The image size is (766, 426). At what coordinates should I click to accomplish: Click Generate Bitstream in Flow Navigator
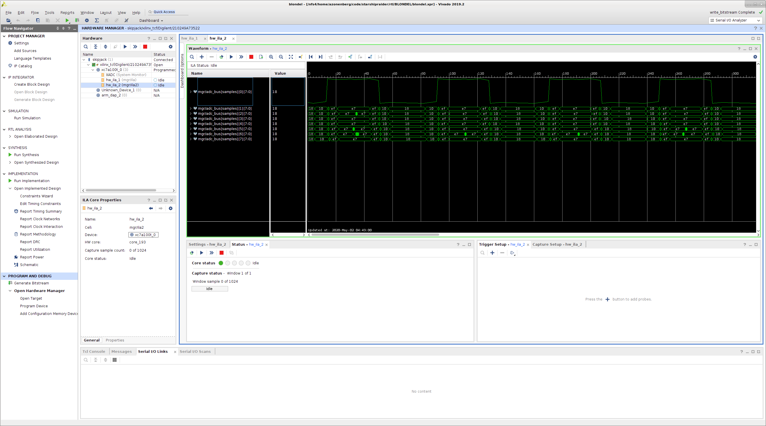(31, 283)
